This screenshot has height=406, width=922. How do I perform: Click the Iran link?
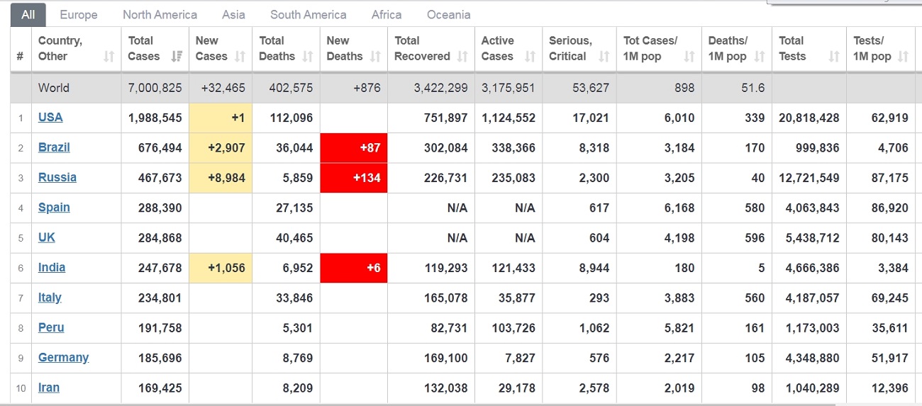pyautogui.click(x=49, y=388)
